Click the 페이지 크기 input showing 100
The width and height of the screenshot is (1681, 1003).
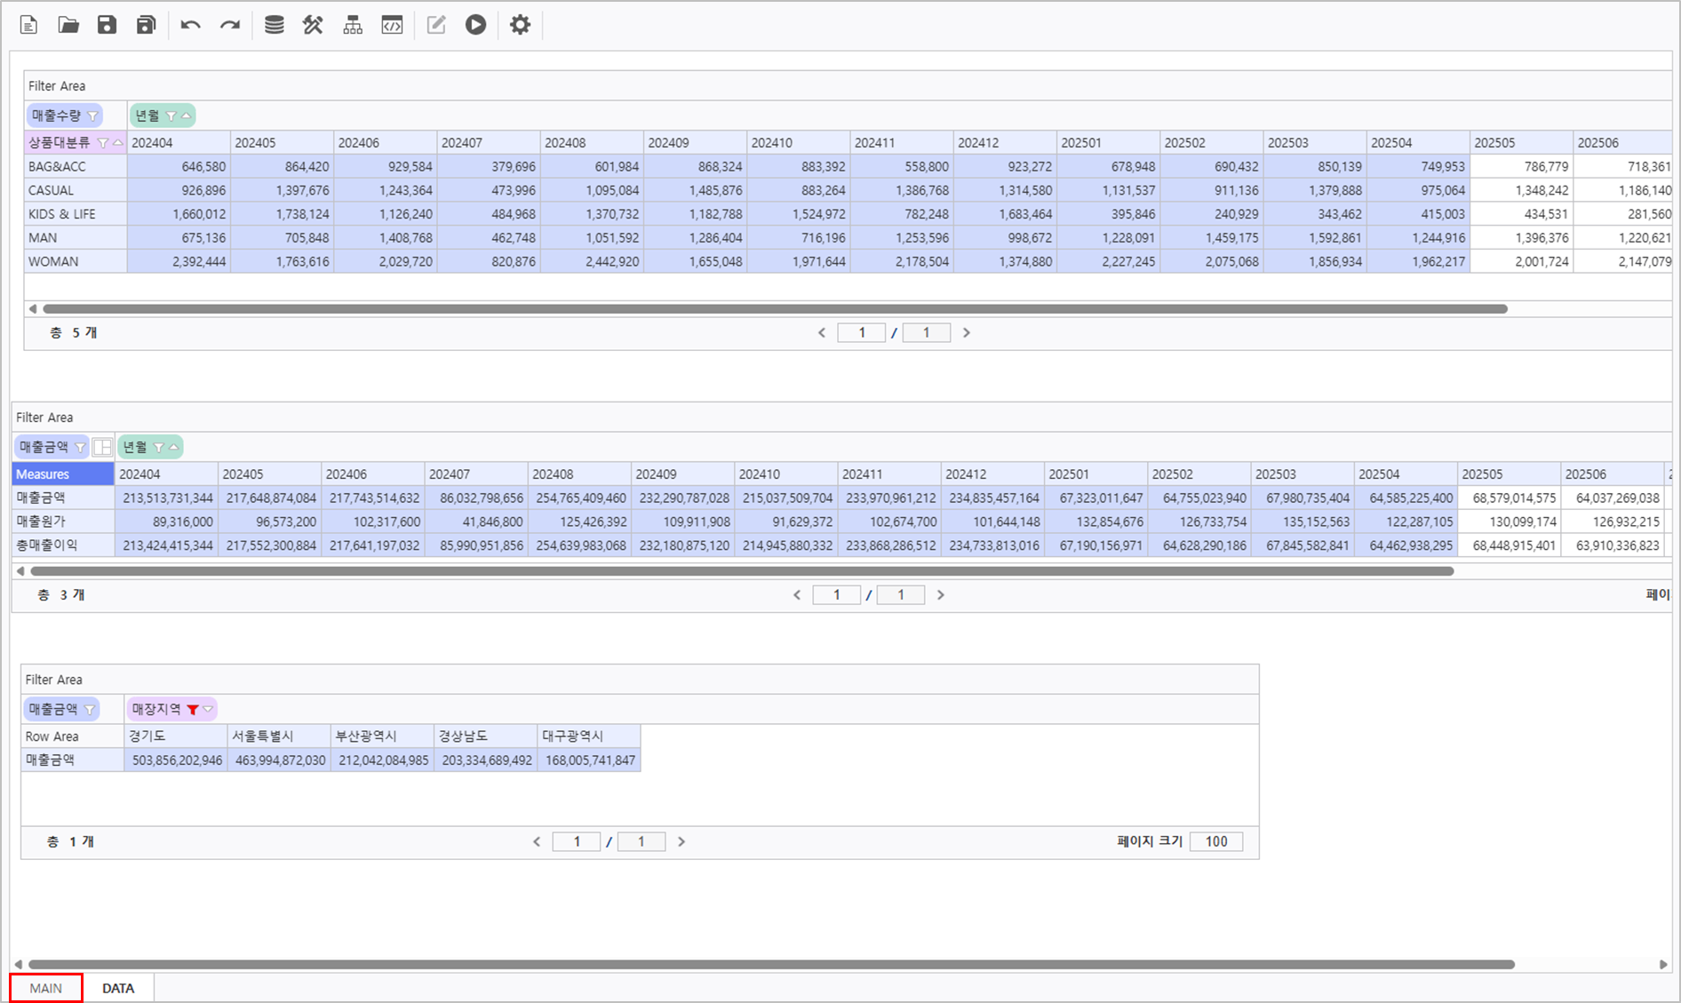(1215, 841)
